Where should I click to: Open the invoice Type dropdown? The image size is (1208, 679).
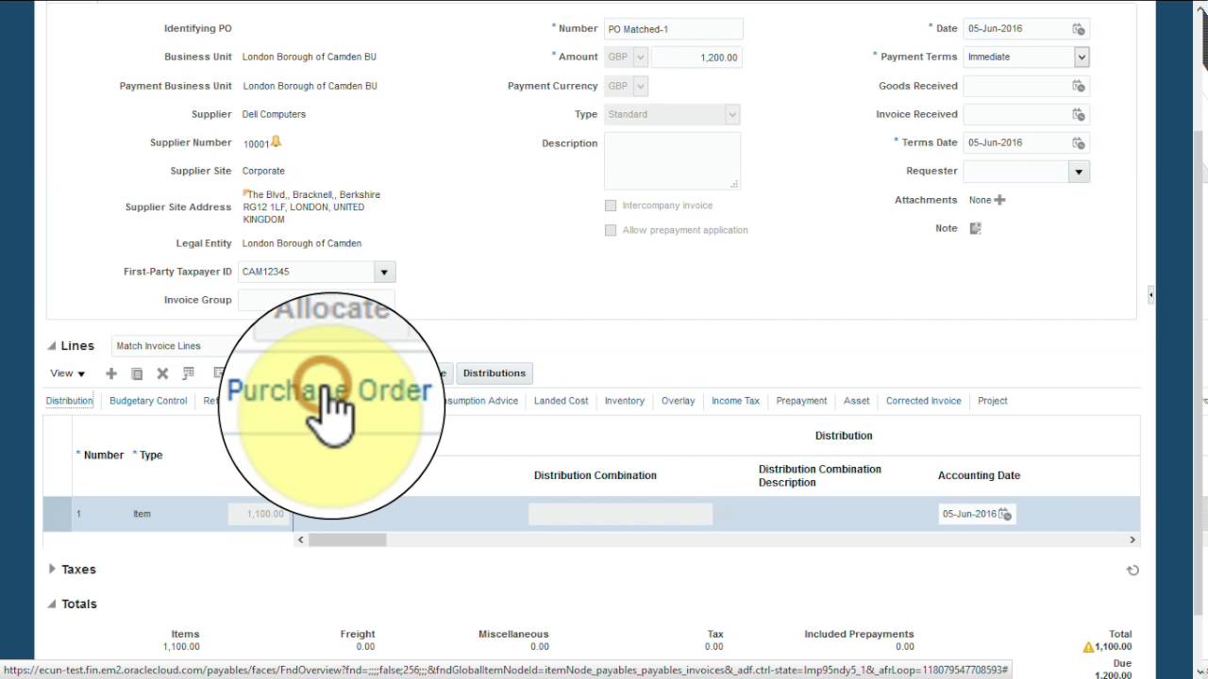(731, 114)
